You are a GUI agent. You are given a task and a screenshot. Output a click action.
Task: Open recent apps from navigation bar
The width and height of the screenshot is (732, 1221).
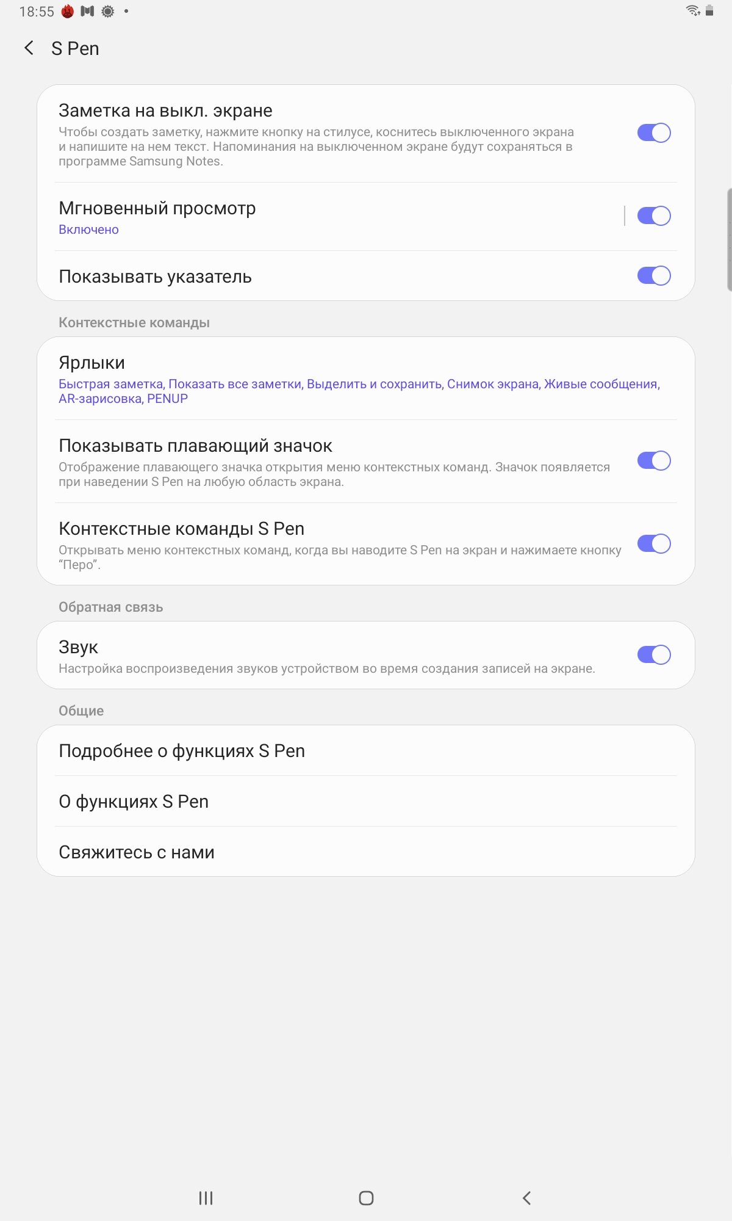click(x=206, y=1198)
